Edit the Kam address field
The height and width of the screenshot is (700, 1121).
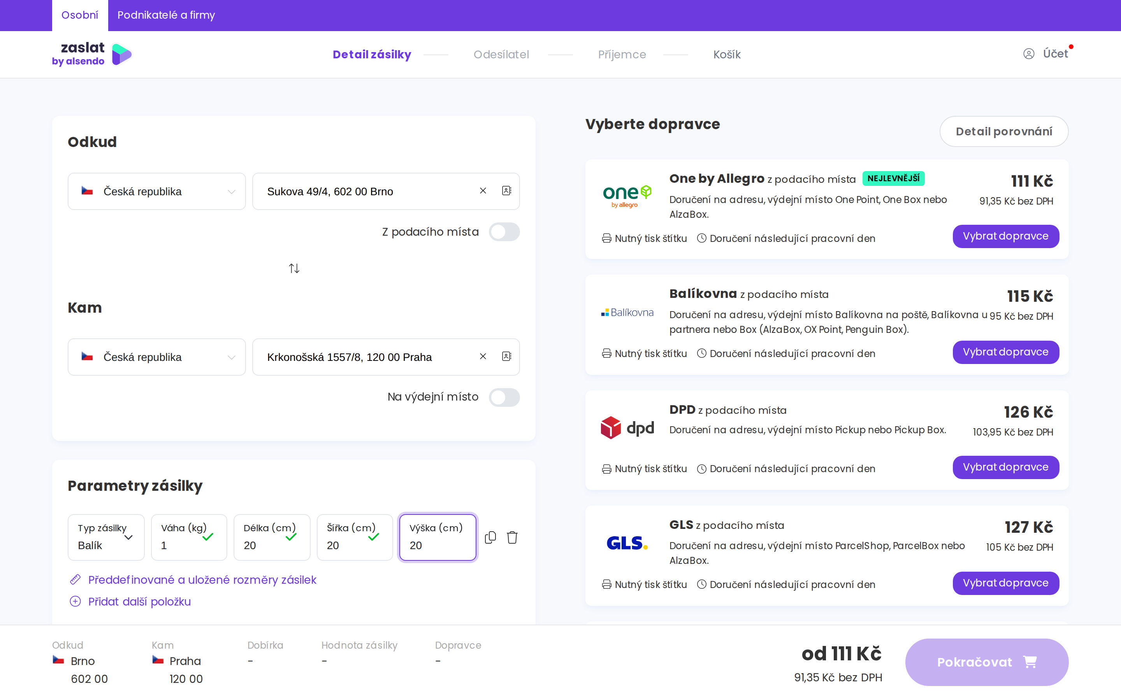pyautogui.click(x=386, y=357)
